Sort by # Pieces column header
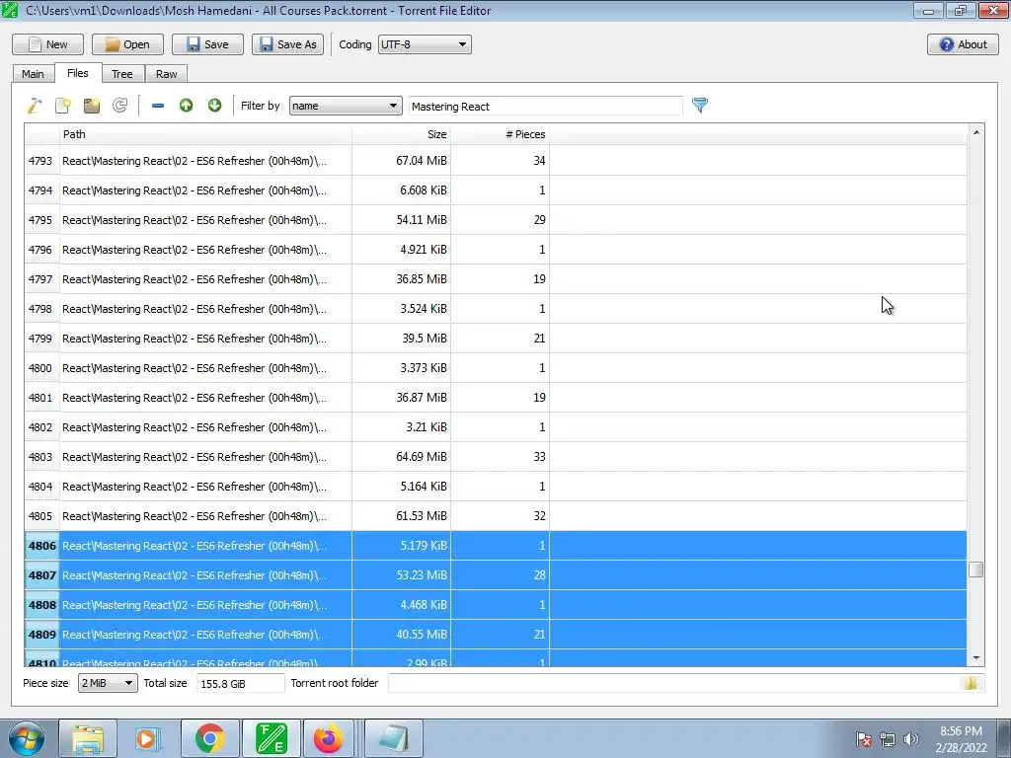Image resolution: width=1011 pixels, height=758 pixels. tap(500, 134)
